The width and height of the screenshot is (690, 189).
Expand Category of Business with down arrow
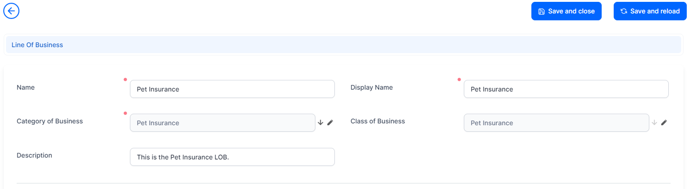320,122
